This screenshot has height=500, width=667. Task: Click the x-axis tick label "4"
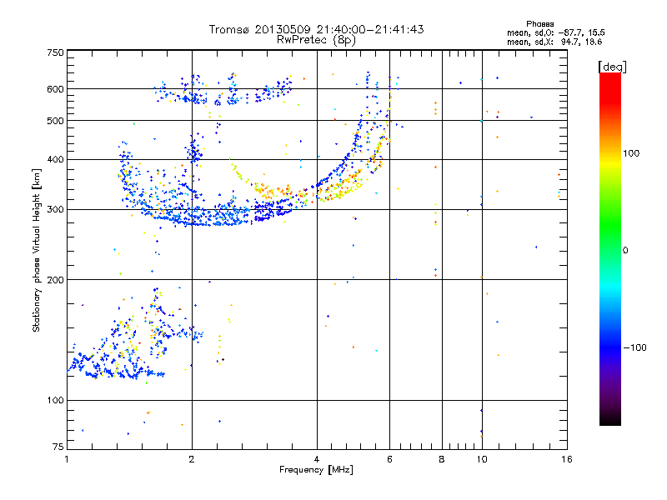(317, 459)
